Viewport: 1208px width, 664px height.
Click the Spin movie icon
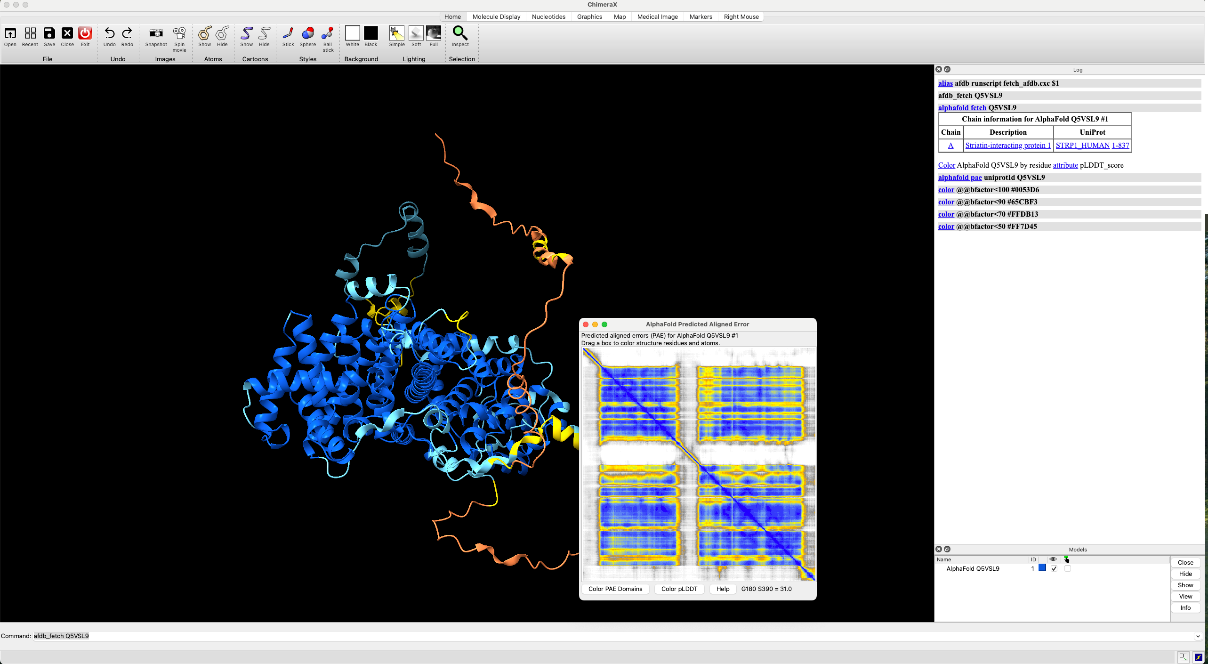coord(179,33)
